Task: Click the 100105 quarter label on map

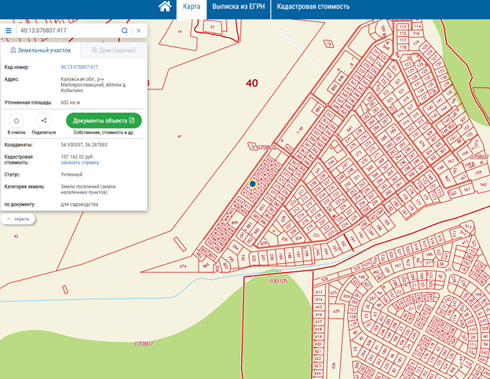Action: point(278,280)
